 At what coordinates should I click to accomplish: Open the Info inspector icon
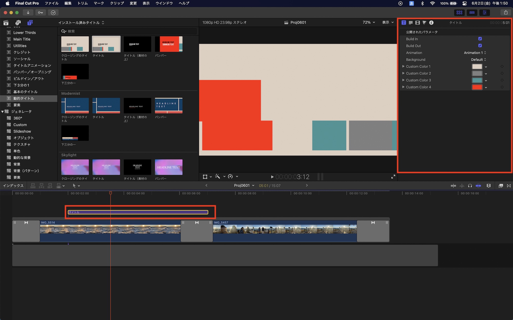(431, 23)
